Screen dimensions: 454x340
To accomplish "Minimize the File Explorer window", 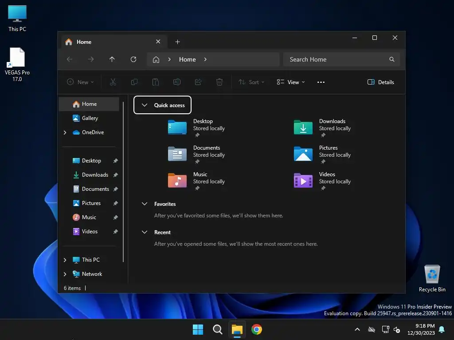I will (355, 38).
